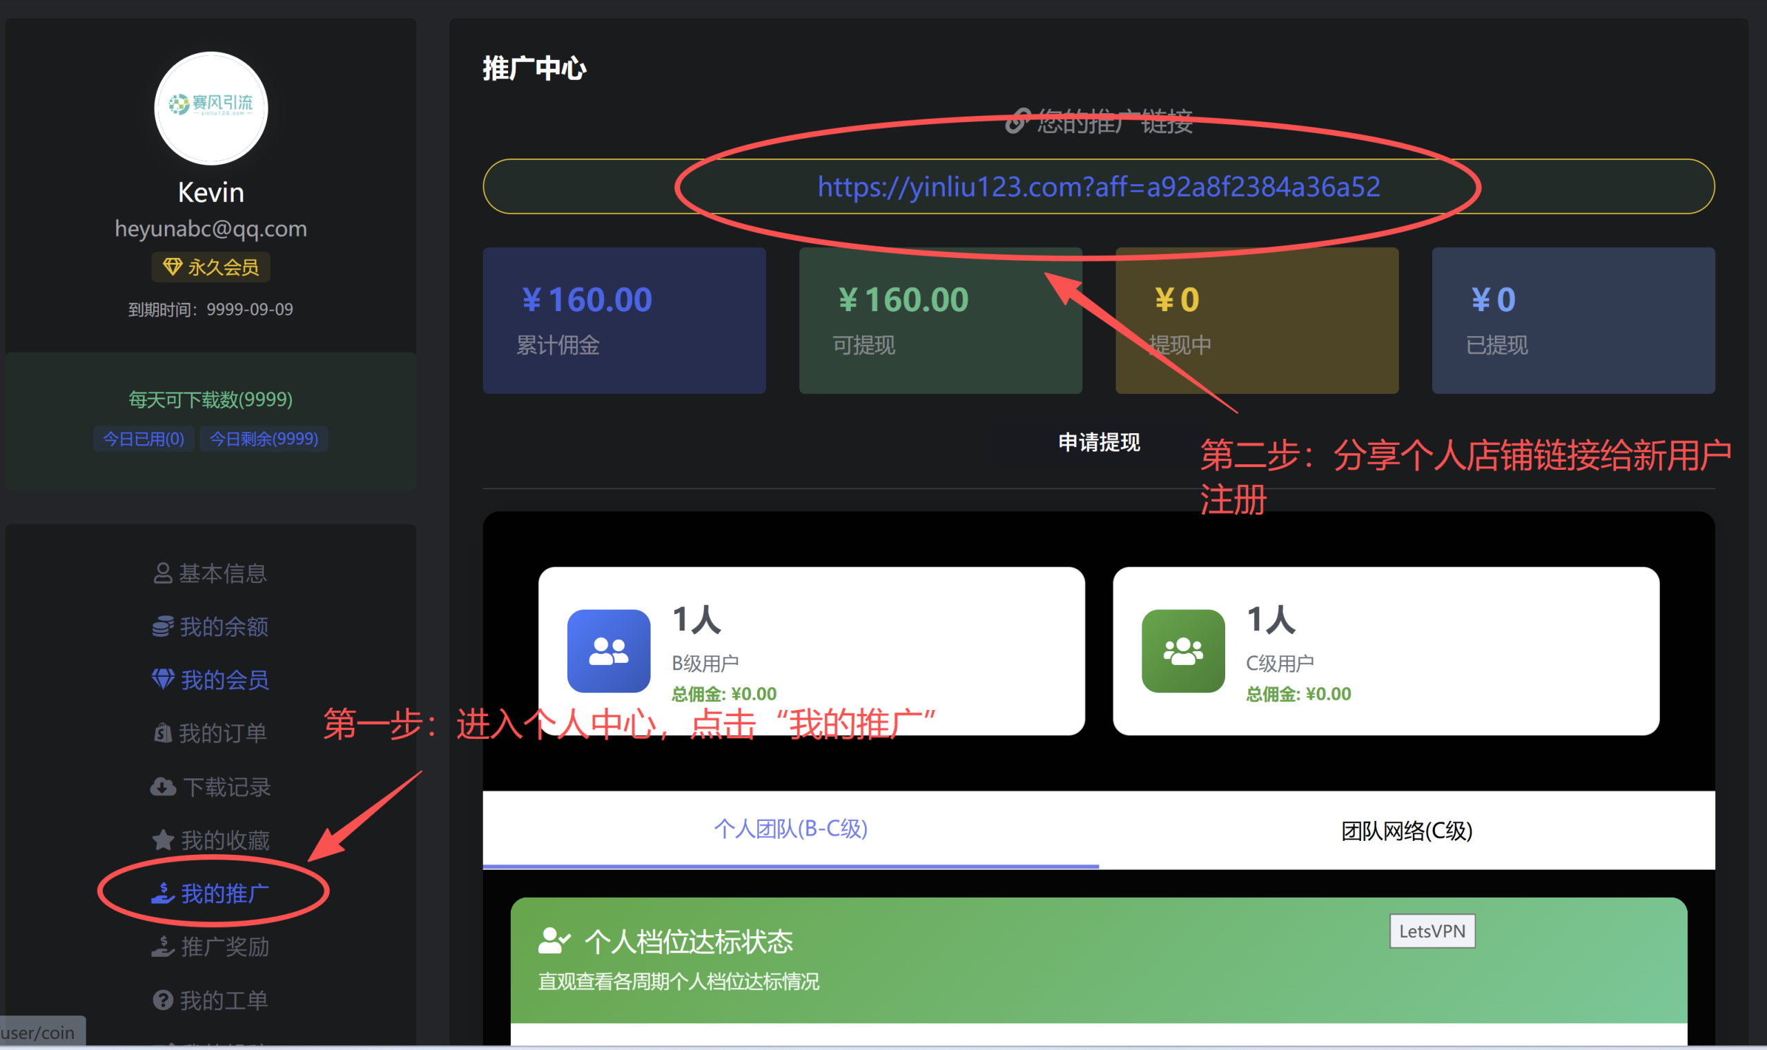Click the star icon beside 我的收藏
Screen dimensions: 1767x1050
coord(163,840)
